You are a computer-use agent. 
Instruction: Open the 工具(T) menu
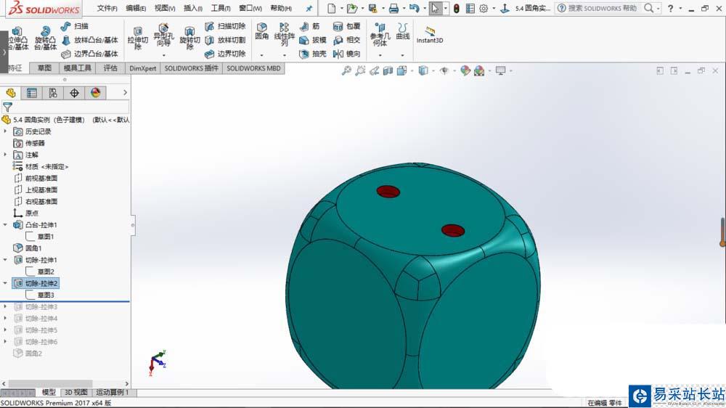coord(221,8)
